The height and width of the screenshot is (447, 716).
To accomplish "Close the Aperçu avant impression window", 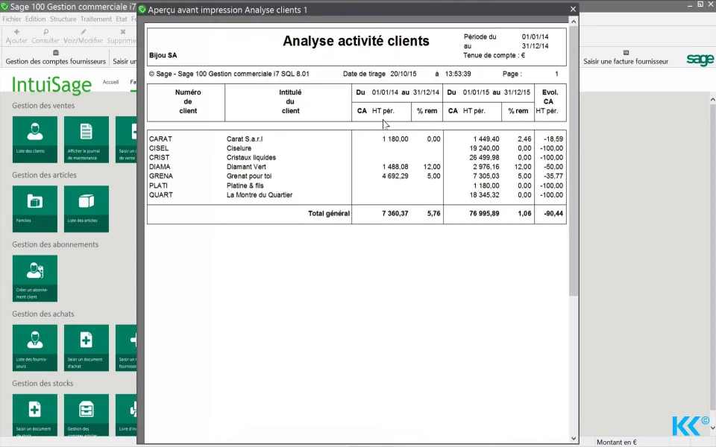I will (573, 9).
